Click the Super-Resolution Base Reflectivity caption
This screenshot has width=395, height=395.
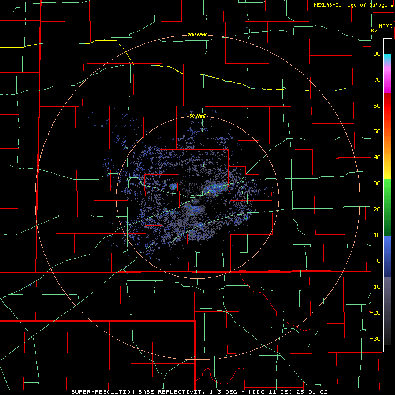coord(138,392)
